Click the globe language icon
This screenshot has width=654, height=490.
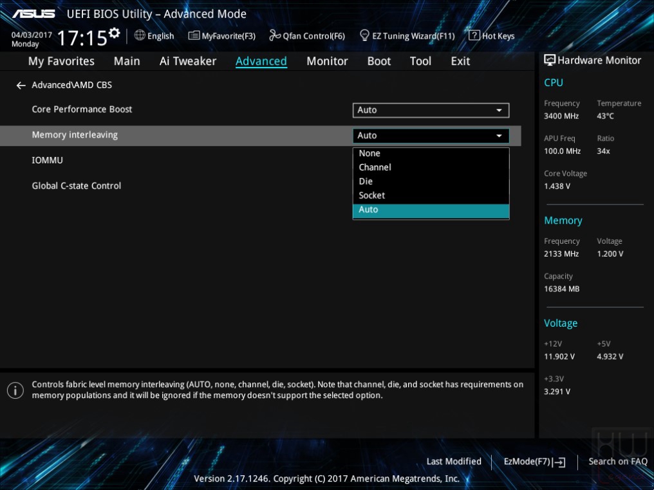click(140, 35)
